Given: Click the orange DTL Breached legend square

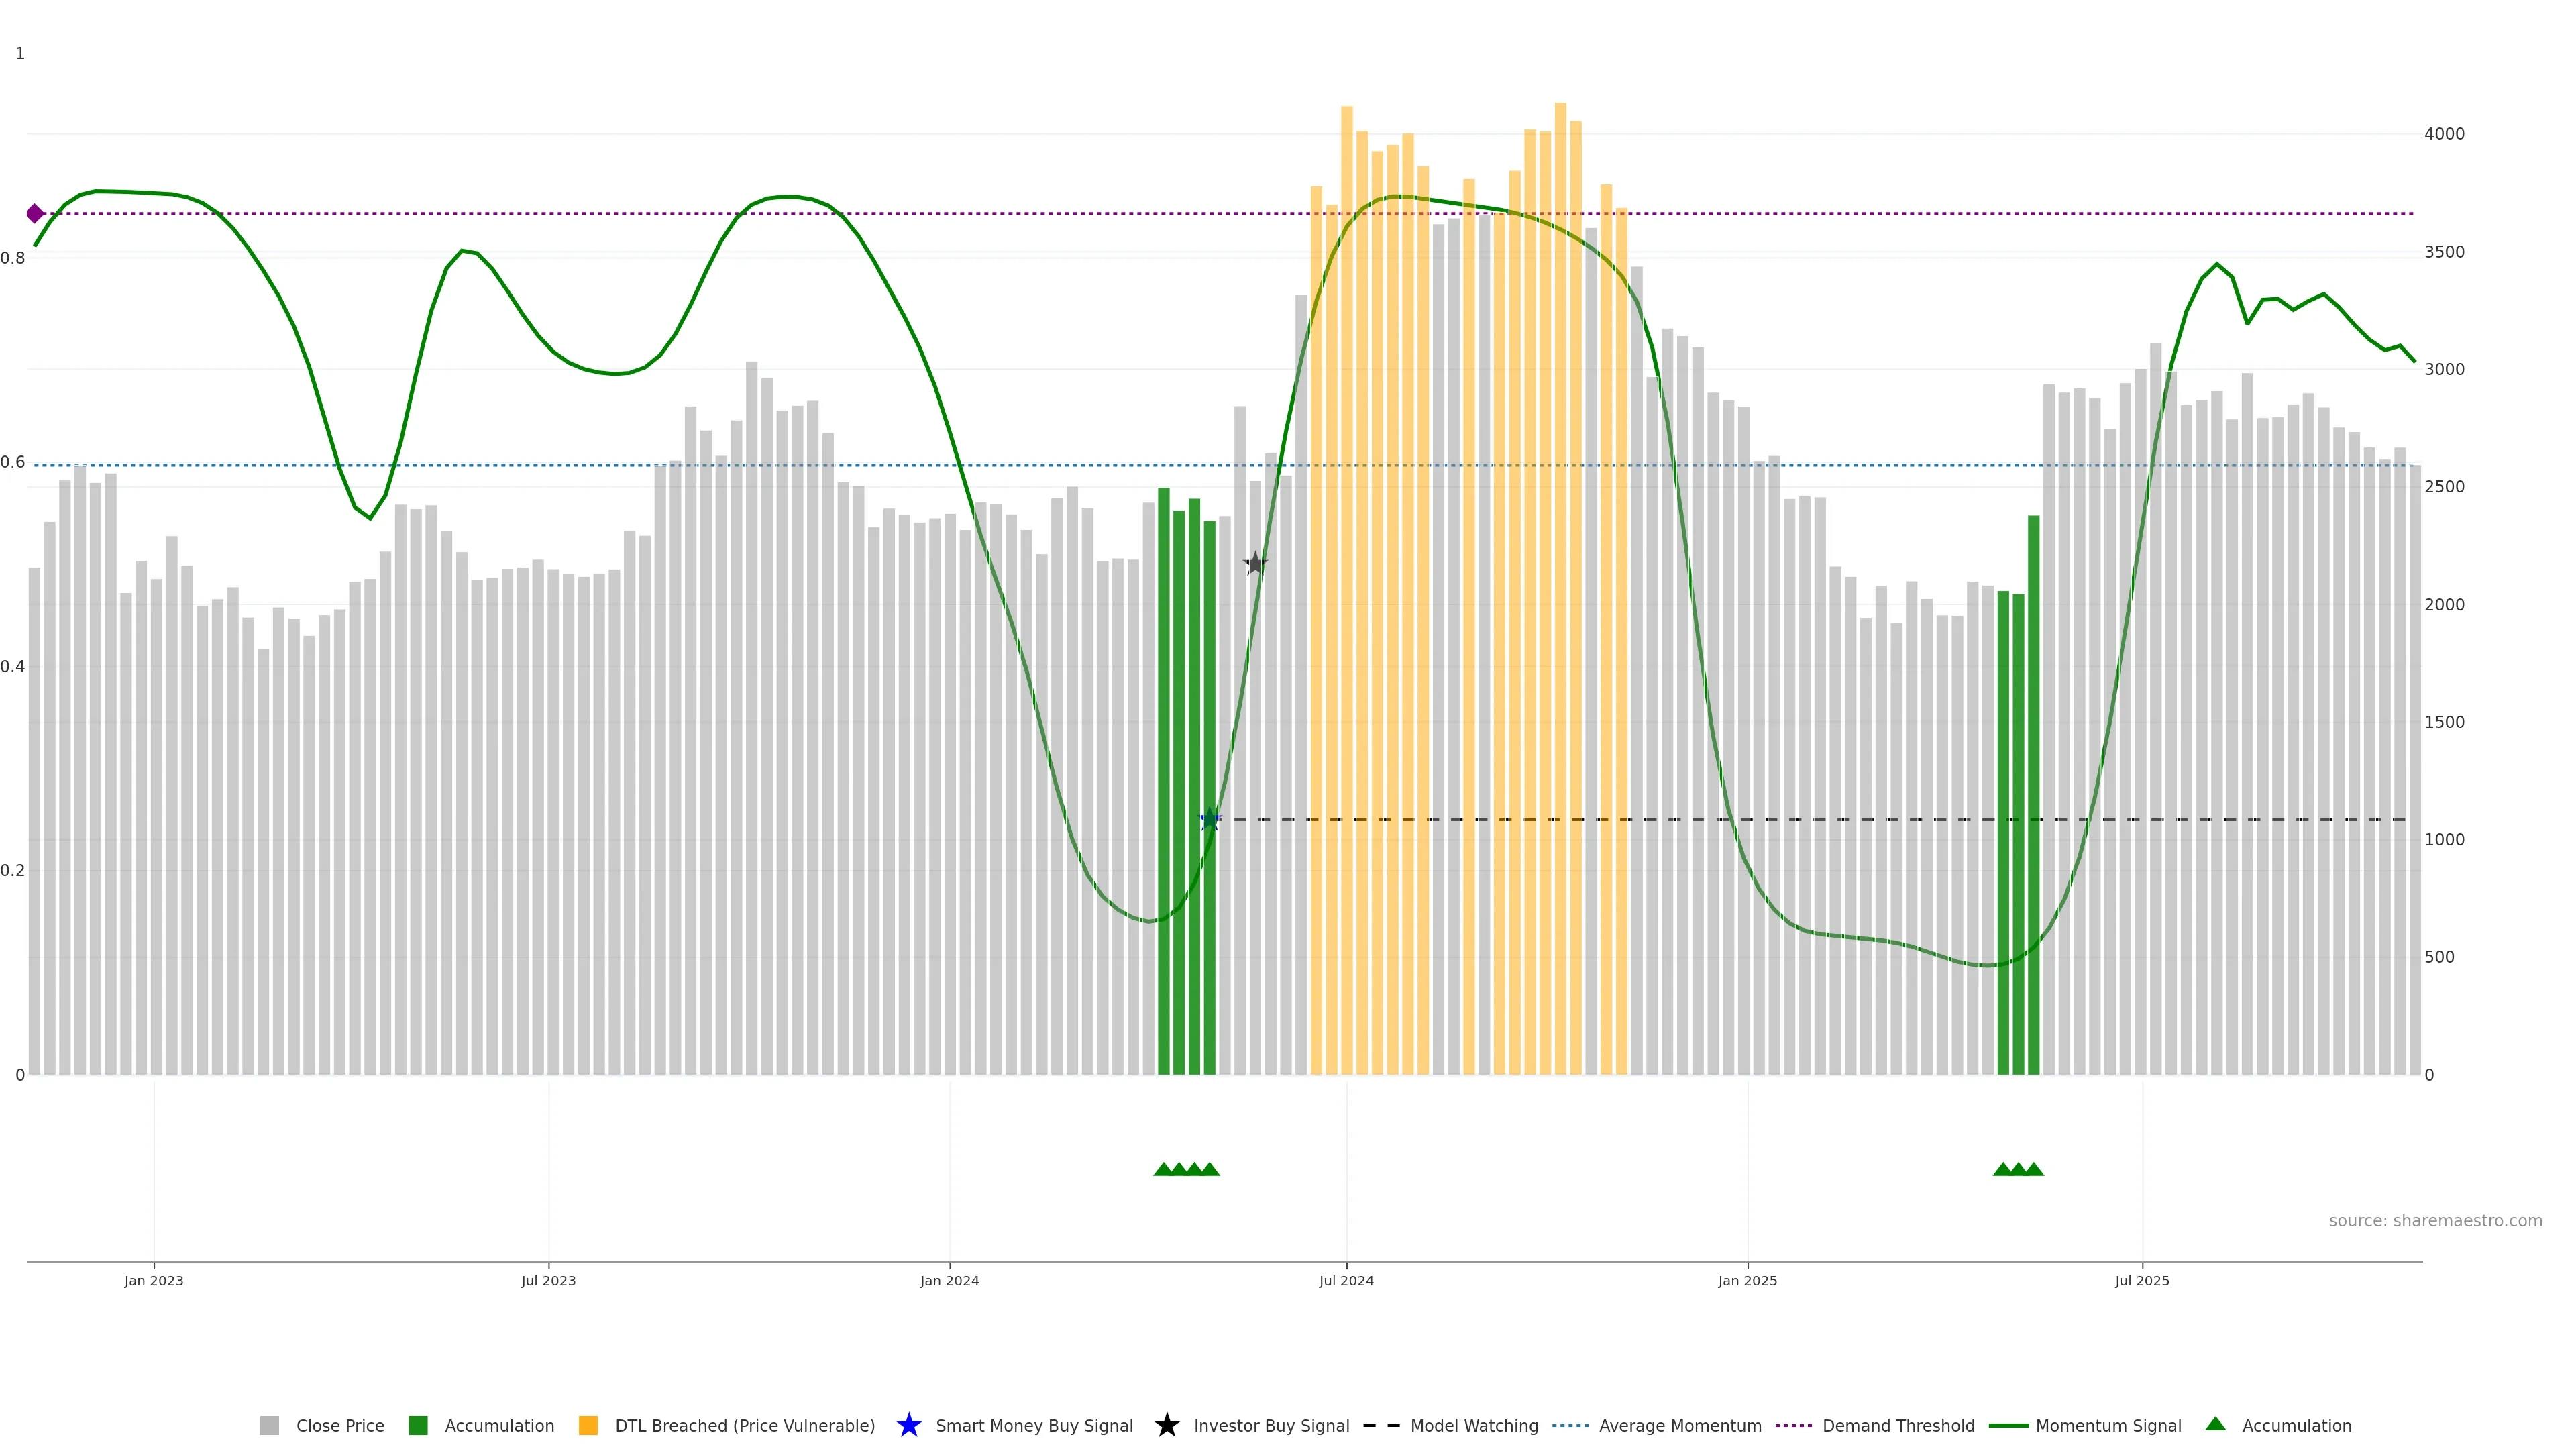Looking at the screenshot, I should [588, 1426].
